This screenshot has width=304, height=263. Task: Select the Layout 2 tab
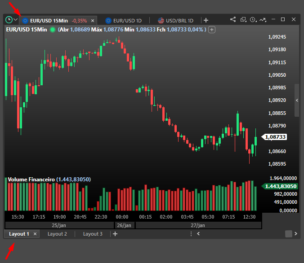click(57, 234)
